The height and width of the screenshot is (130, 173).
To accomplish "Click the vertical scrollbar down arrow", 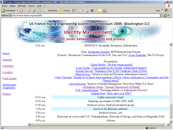I will tap(171, 122).
